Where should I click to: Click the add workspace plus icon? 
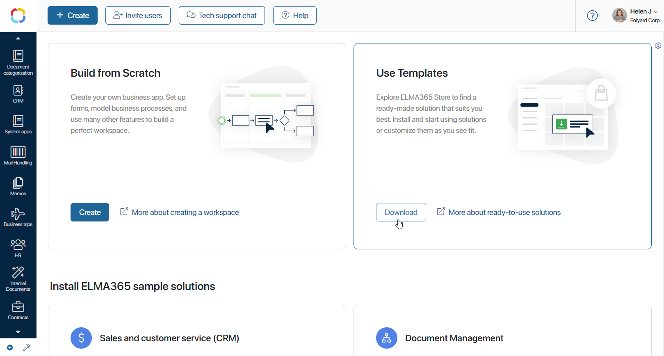tap(10, 347)
